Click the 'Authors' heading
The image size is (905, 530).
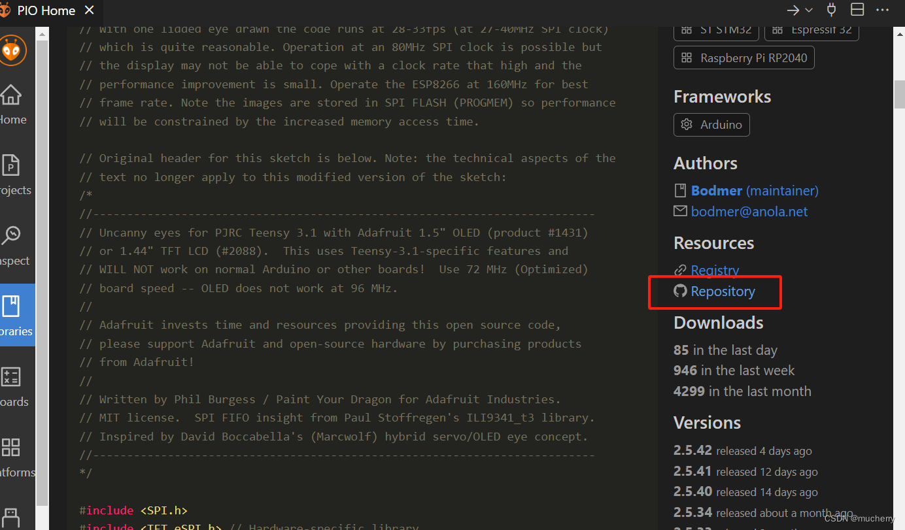pos(706,163)
